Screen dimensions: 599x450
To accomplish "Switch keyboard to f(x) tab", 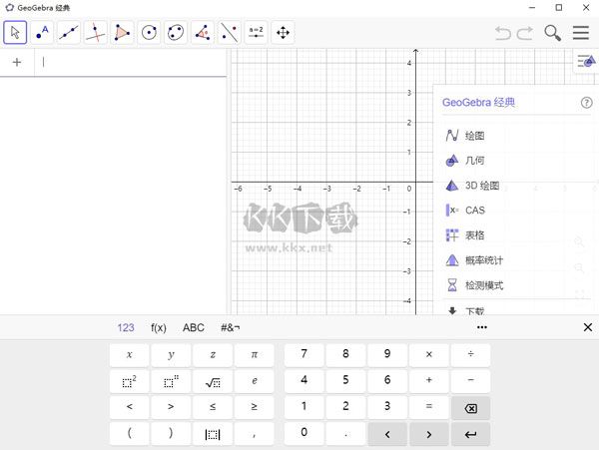I will 158,327.
